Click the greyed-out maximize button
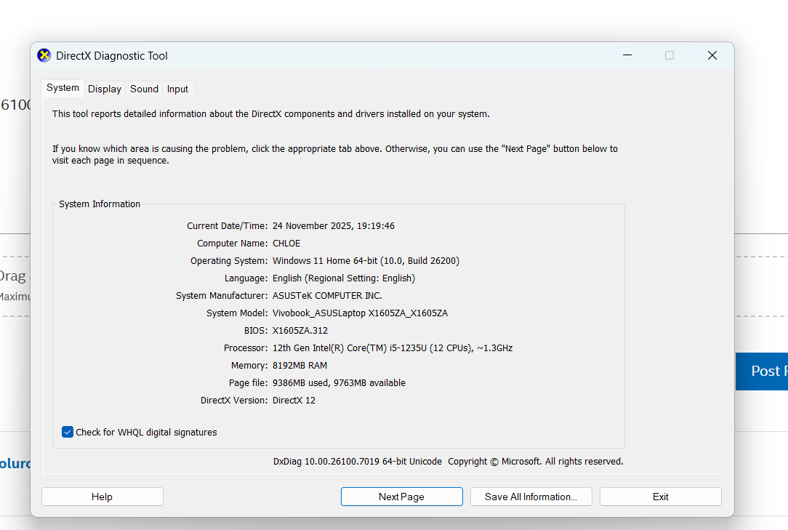 [x=670, y=56]
